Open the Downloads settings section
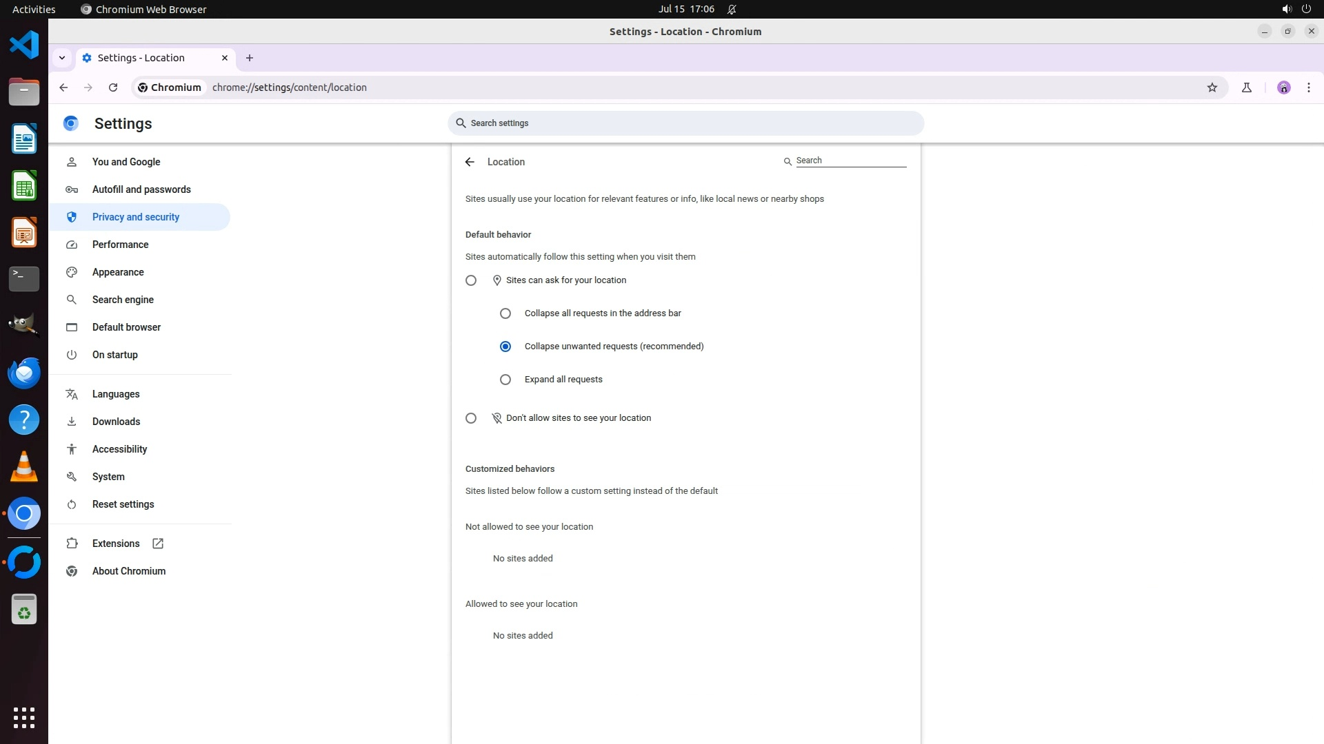Screen dimensions: 1324x744 point(116,422)
